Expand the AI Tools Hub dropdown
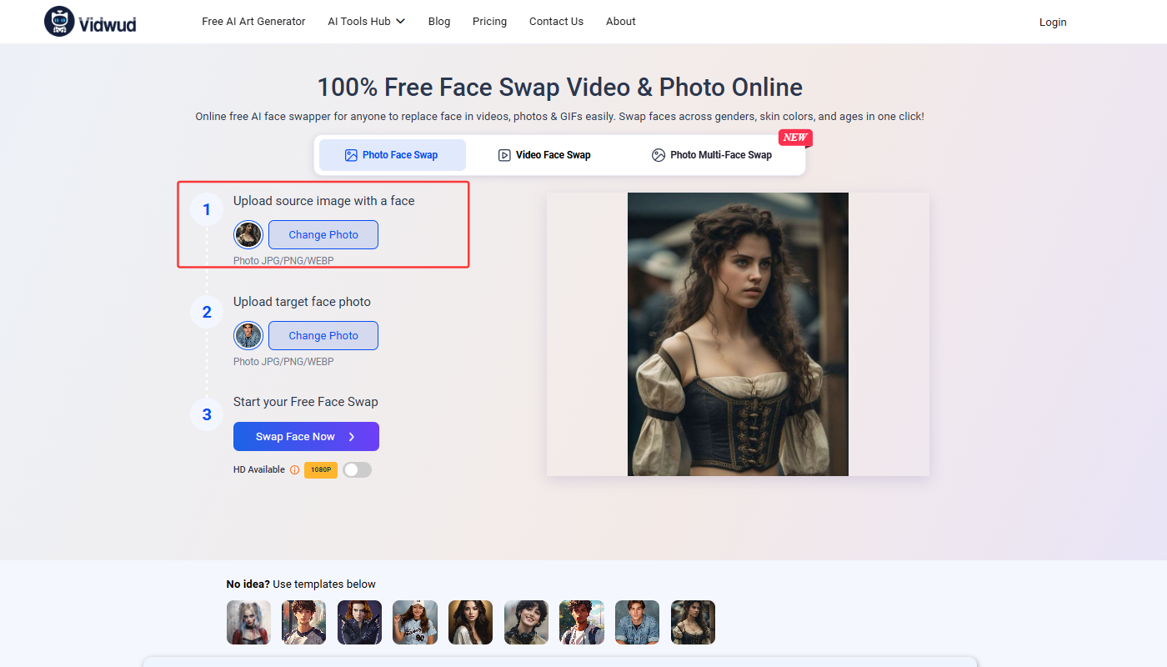Image resolution: width=1167 pixels, height=667 pixels. coord(367,22)
